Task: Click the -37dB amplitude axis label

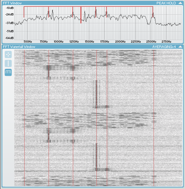Action: pos(10,23)
